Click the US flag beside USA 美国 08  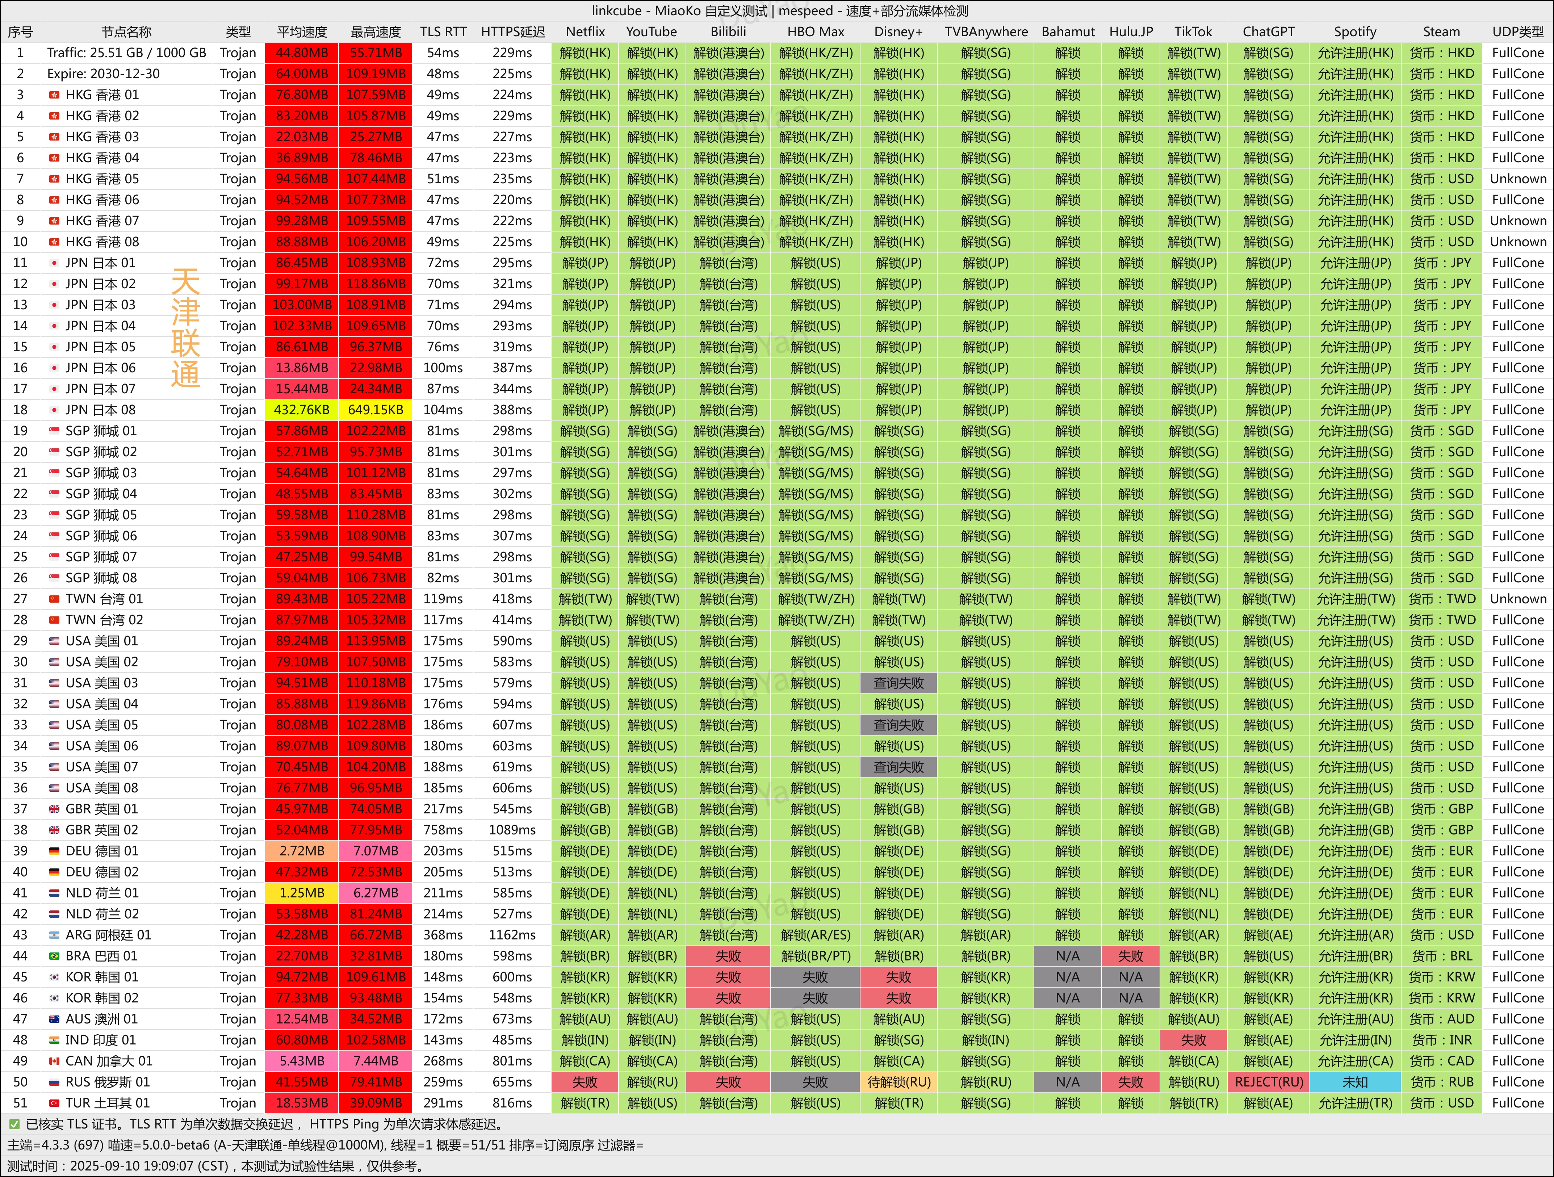(54, 788)
